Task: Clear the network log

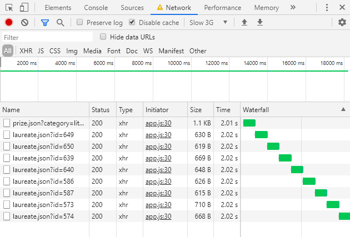Action: point(24,22)
